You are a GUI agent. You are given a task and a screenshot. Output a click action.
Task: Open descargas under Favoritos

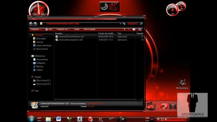(x=41, y=38)
